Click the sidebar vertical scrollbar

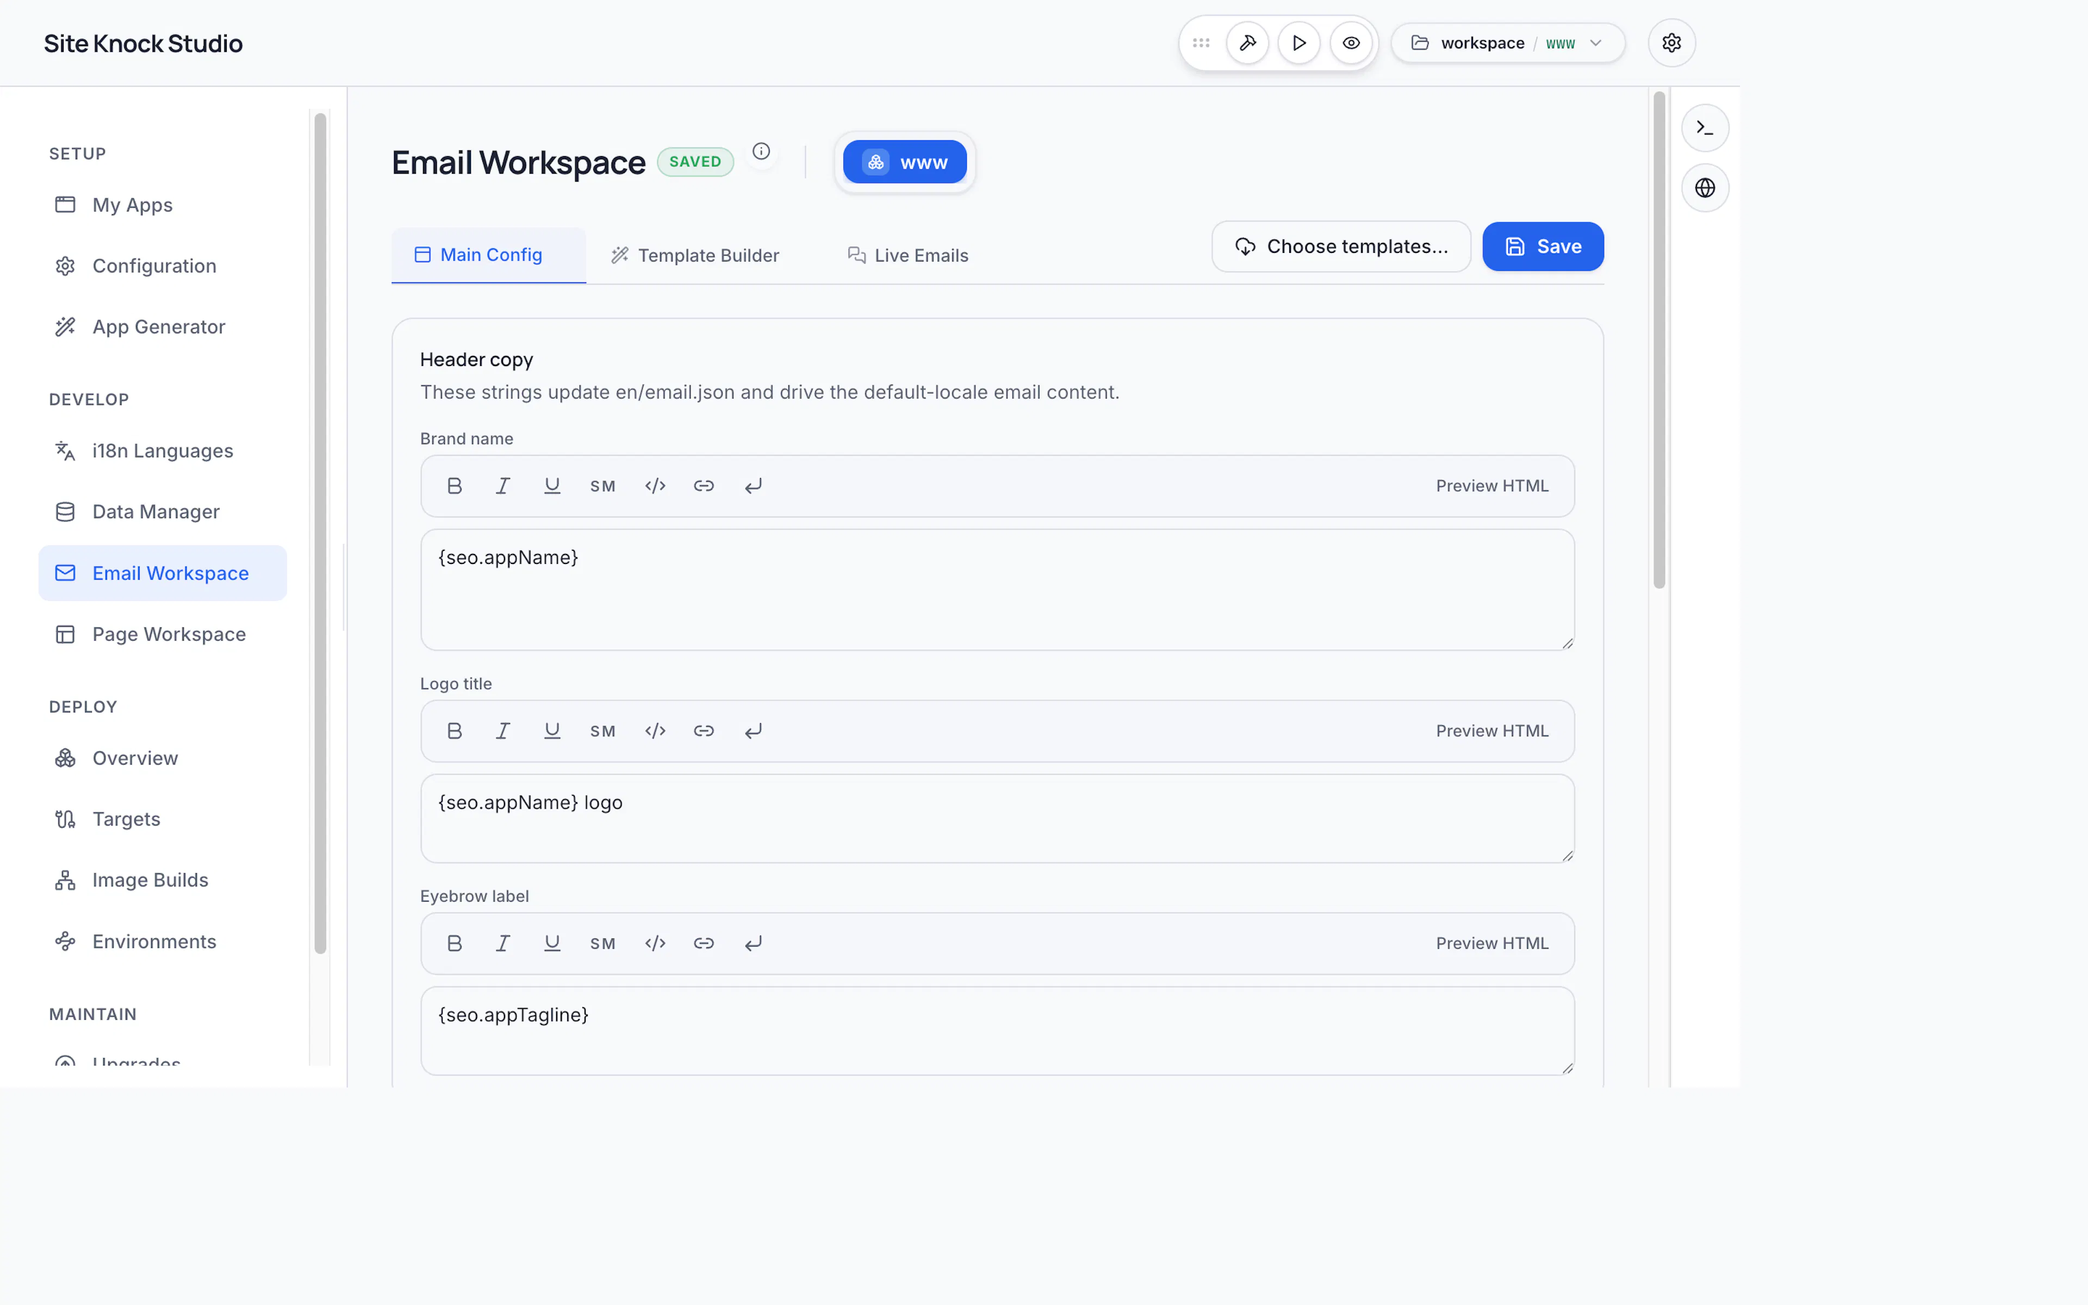[320, 533]
